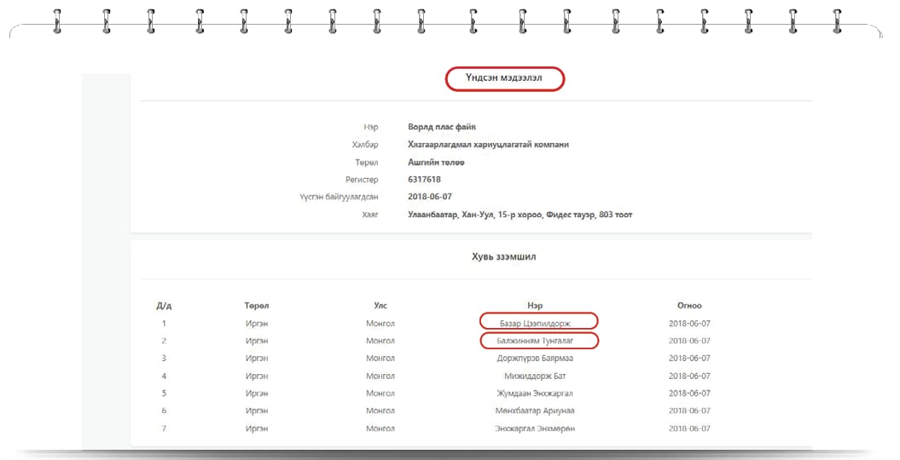Click the Хязгаарлагдмал хариуцлагатай компани value
This screenshot has width=900, height=460.
[x=488, y=144]
